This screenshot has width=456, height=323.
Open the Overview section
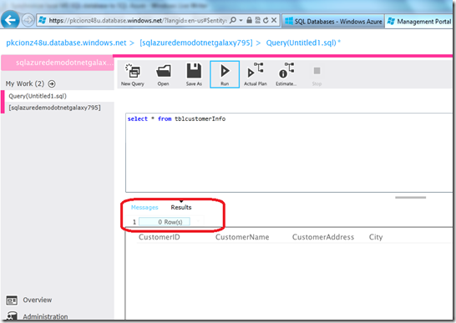point(38,300)
